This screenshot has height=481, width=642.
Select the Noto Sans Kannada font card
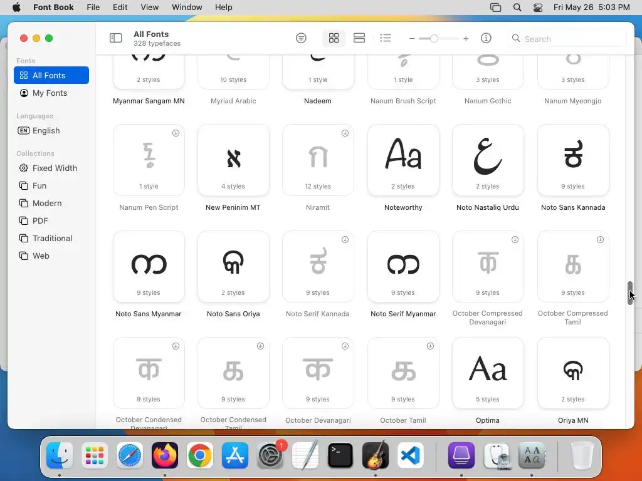pyautogui.click(x=573, y=160)
